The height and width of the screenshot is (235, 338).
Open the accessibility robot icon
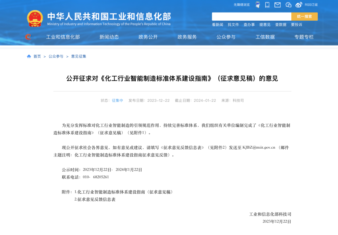coord(258,5)
